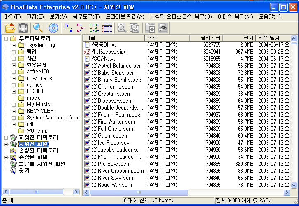Click the eye preview toolbar icon
299x206 pixels.
(163, 28)
